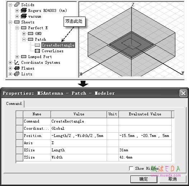Click the Planes icon in tree
189x186 pixels.
click(17, 68)
